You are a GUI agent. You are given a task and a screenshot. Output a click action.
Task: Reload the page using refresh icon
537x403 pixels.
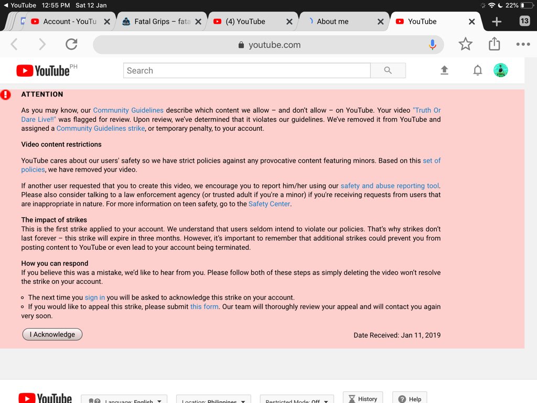pyautogui.click(x=71, y=44)
